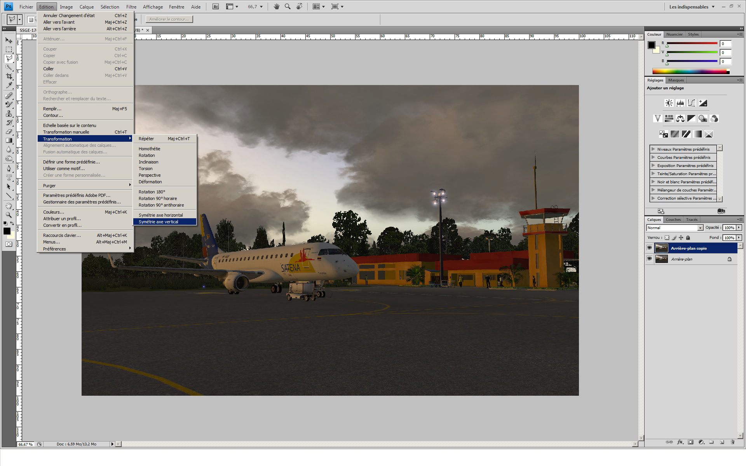Toggle visibility of Arrière-plan copie layer
Viewport: 746px width, 466px height.
click(x=649, y=248)
